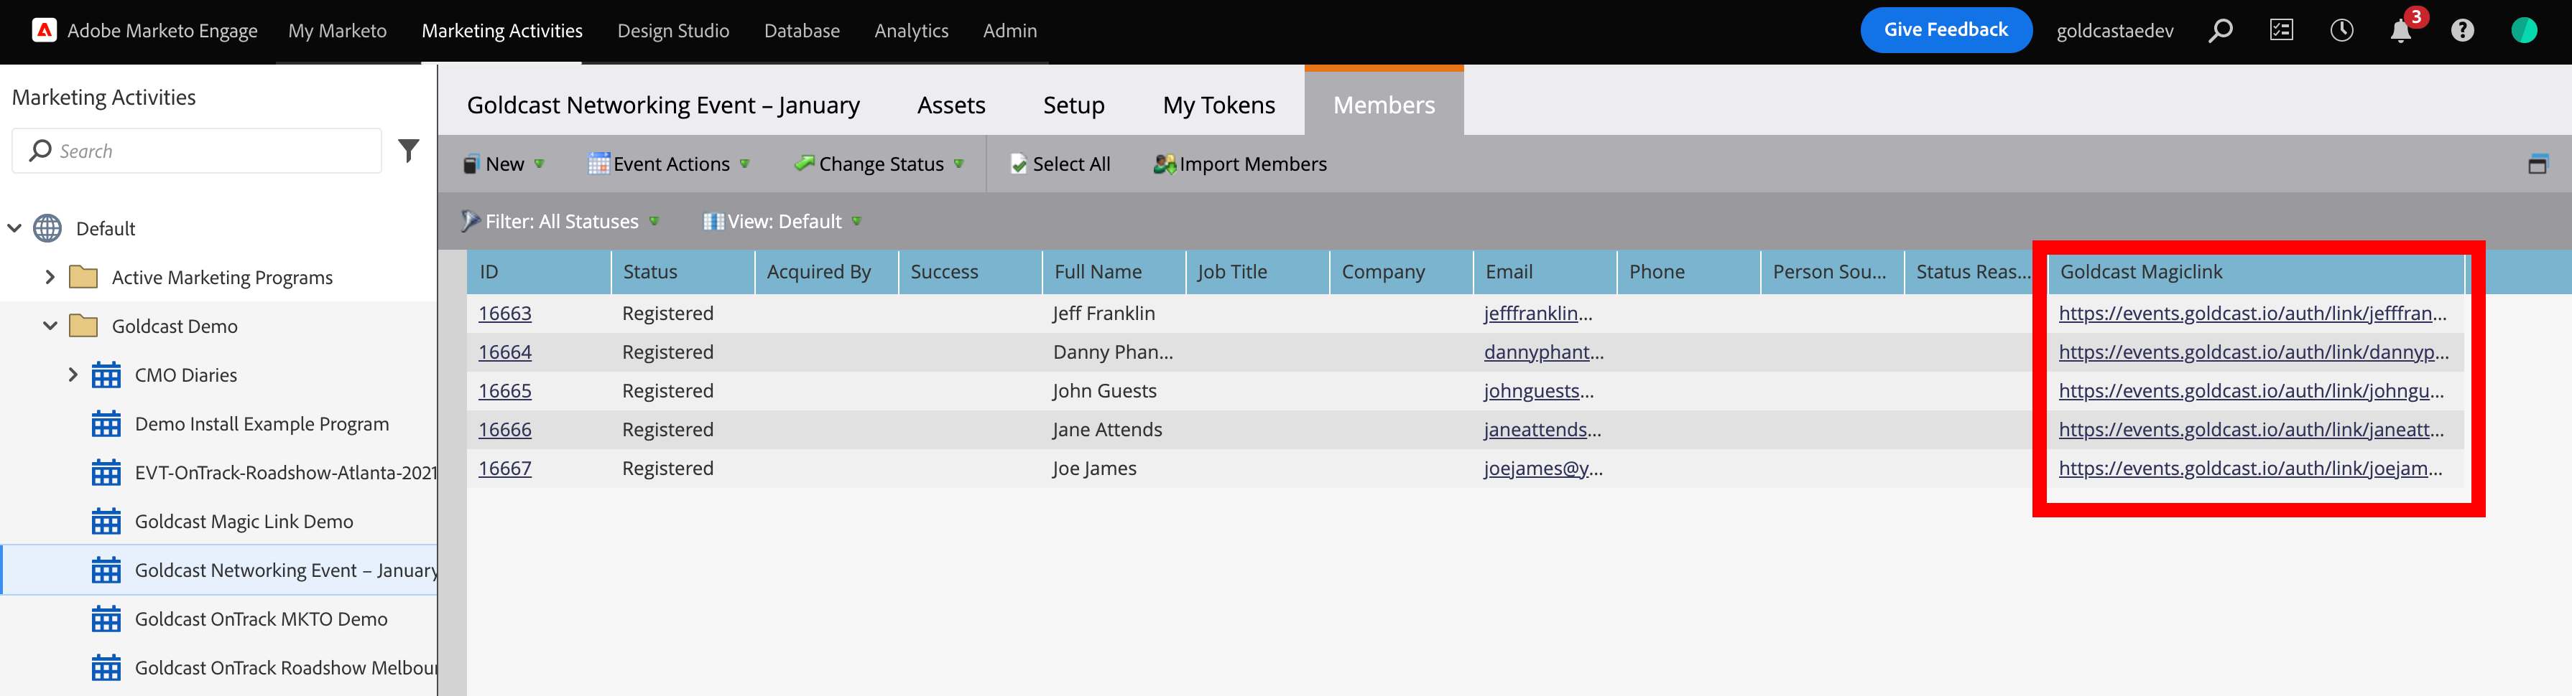
Task: Open member ID 16663 link
Action: (505, 313)
